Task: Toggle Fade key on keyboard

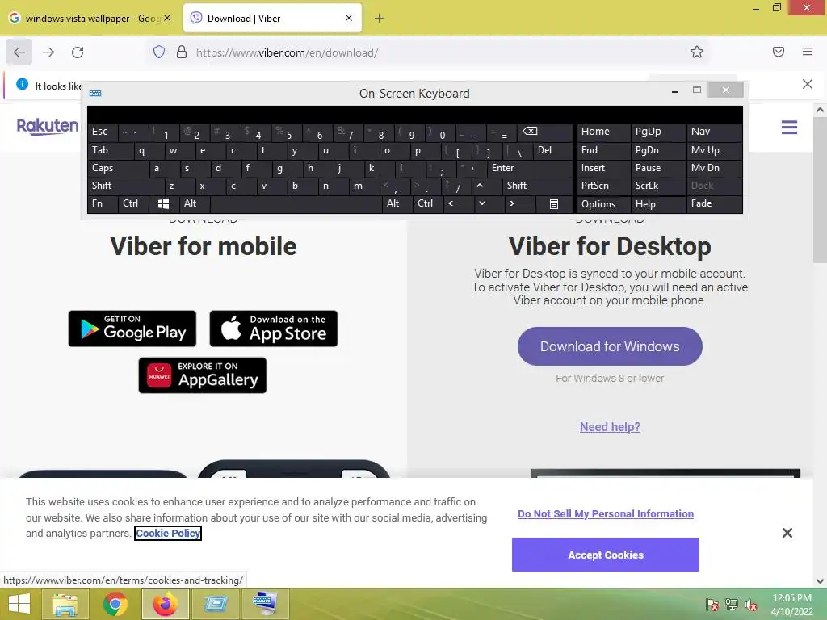Action: click(x=714, y=203)
